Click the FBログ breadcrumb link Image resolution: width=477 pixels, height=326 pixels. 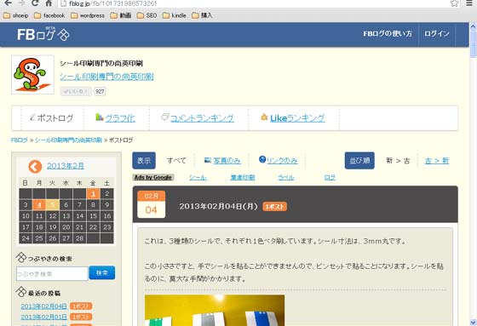(x=19, y=140)
